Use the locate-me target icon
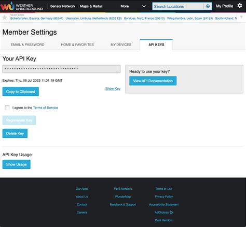Image resolution: width=246 pixels, height=227 pixels. point(208,6)
